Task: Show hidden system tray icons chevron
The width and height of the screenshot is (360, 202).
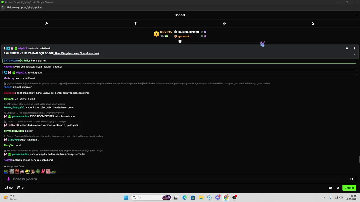Action: [x=325, y=198]
